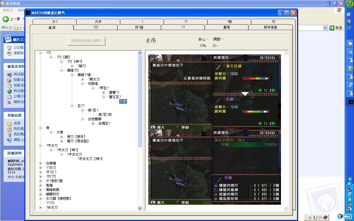Collapse the 黑暗?刀 tree node
This screenshot has width=354, height=221.
pos(61,70)
